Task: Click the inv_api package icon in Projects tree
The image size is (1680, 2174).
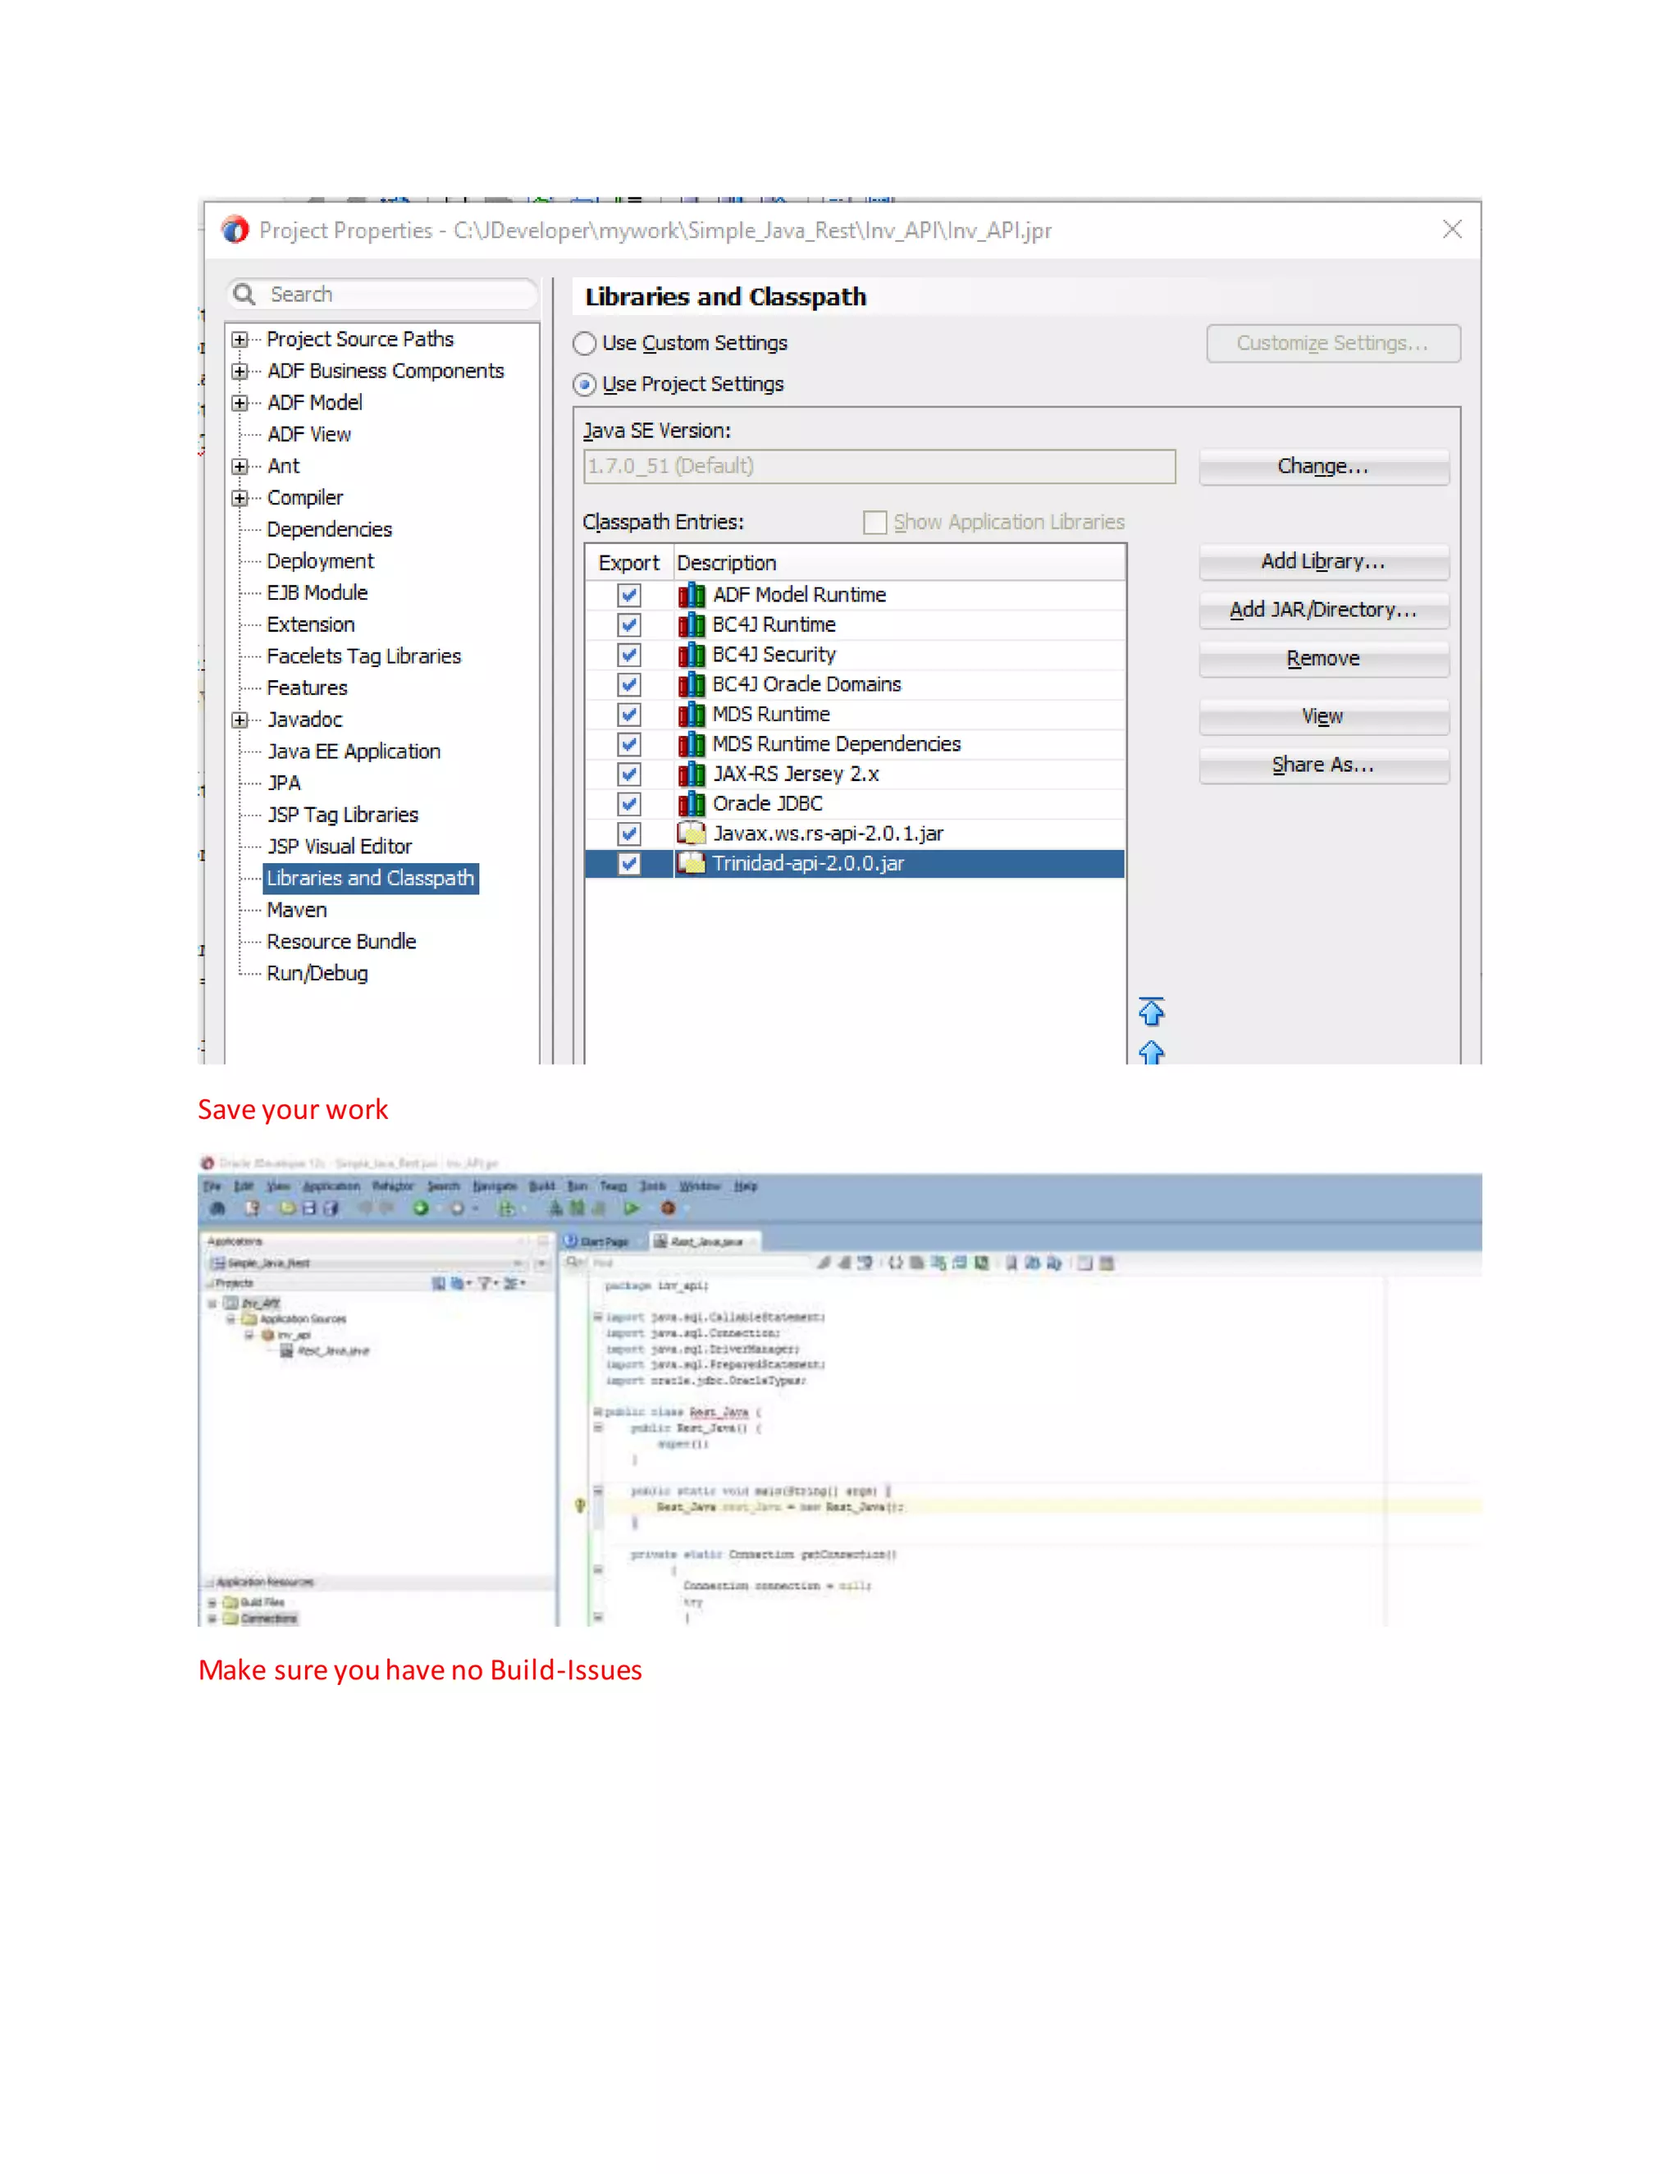Action: coord(267,1335)
